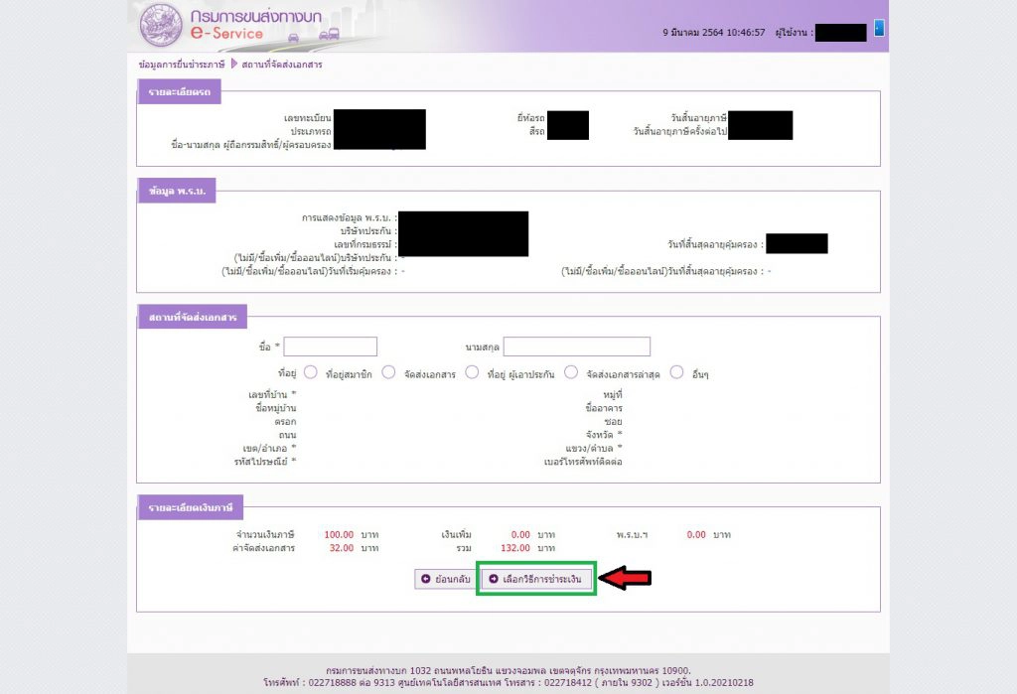This screenshot has height=694, width=1017.
Task: Open the ข้อมูลการยื่นชำระภาษี breadcrumb link
Action: [182, 65]
